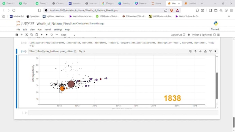Switch to the Untitled browser tab
235x132 pixels.
[x=190, y=3]
